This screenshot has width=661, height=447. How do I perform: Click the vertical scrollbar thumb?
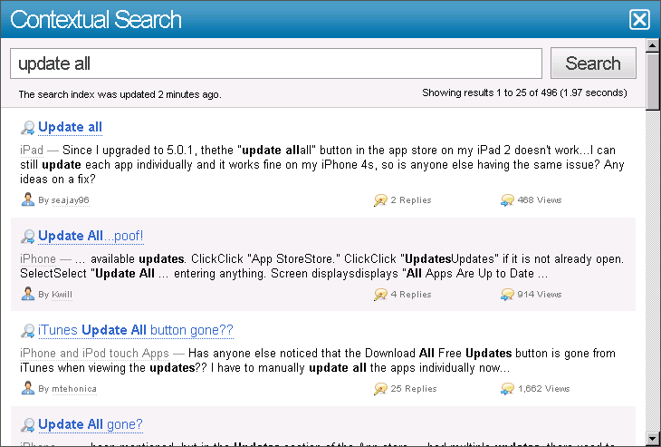[653, 81]
